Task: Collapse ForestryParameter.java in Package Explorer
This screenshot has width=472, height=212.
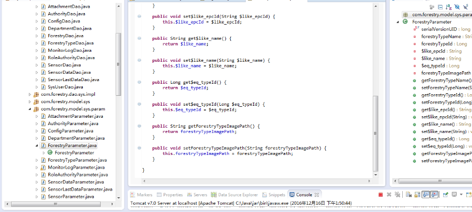Action: pos(37,146)
